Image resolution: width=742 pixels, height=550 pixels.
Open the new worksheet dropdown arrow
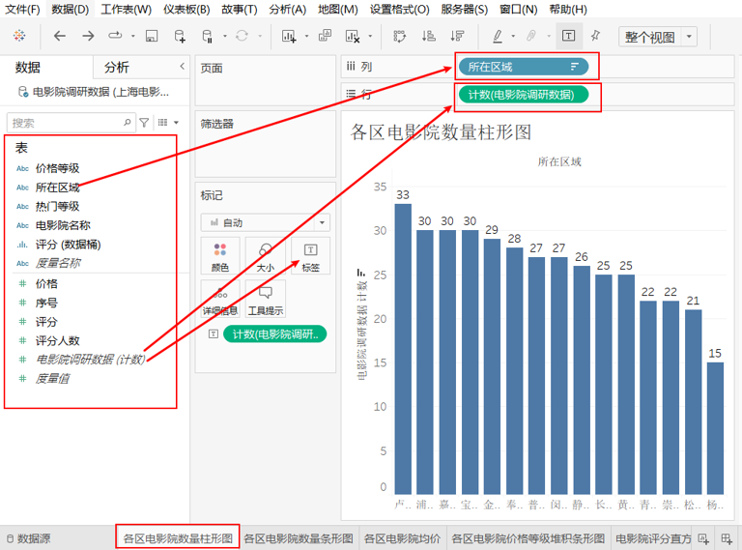[x=306, y=36]
